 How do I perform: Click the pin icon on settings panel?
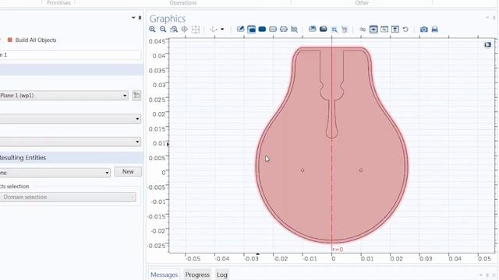coord(140,18)
